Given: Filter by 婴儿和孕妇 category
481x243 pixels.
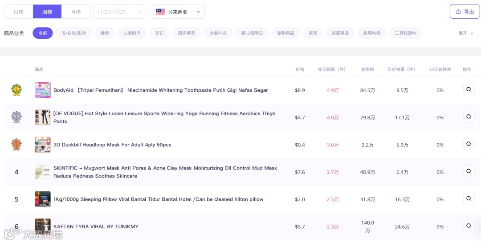Looking at the screenshot, I should pyautogui.click(x=252, y=33).
